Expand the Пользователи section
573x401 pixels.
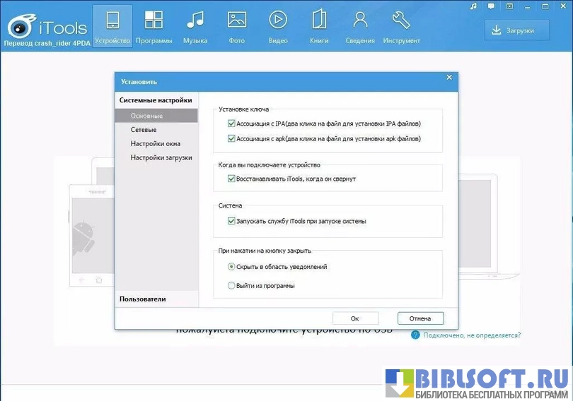[143, 299]
